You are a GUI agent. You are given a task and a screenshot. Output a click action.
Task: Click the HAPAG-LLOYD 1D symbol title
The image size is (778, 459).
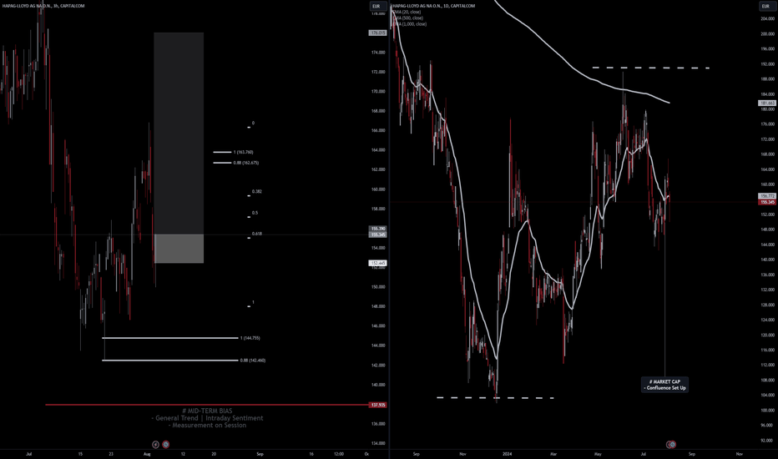[433, 6]
